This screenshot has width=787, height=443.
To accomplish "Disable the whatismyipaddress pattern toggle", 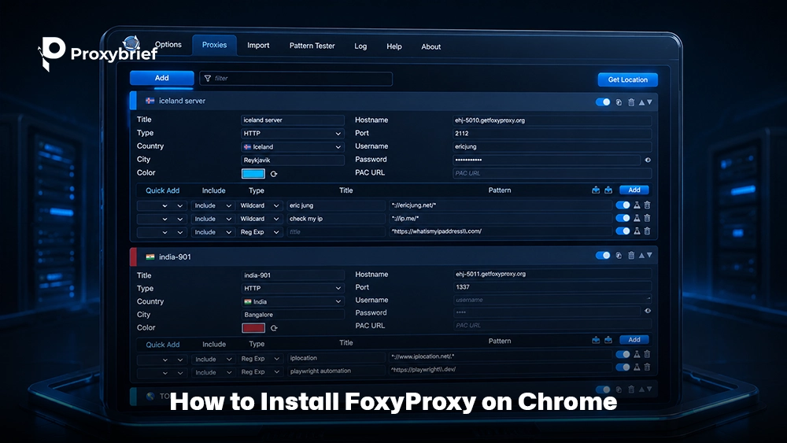I will [x=623, y=231].
